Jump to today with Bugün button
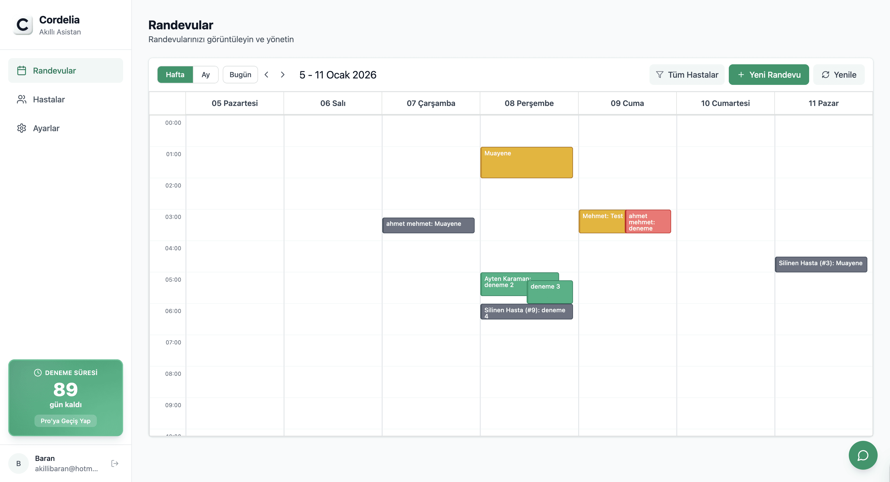The height and width of the screenshot is (482, 890). coord(240,75)
